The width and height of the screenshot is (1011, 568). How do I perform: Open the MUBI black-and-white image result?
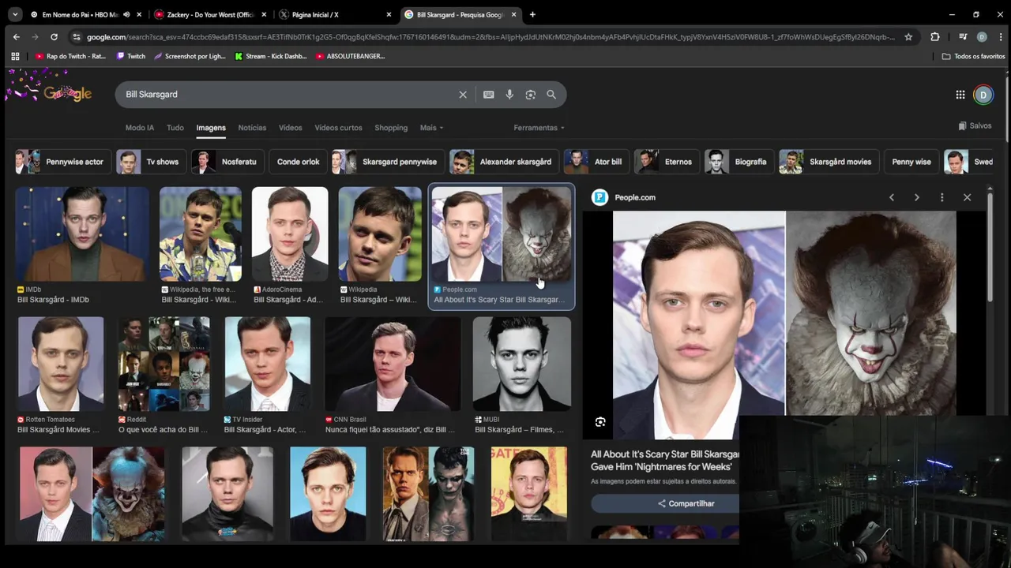(521, 364)
